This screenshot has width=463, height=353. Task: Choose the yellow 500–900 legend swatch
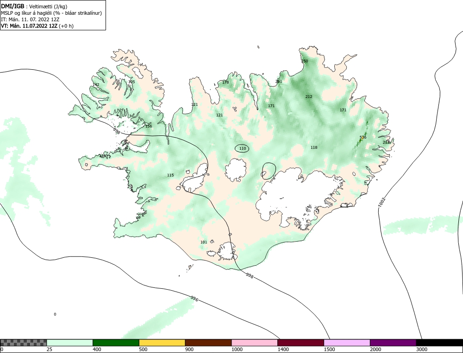click(162, 342)
